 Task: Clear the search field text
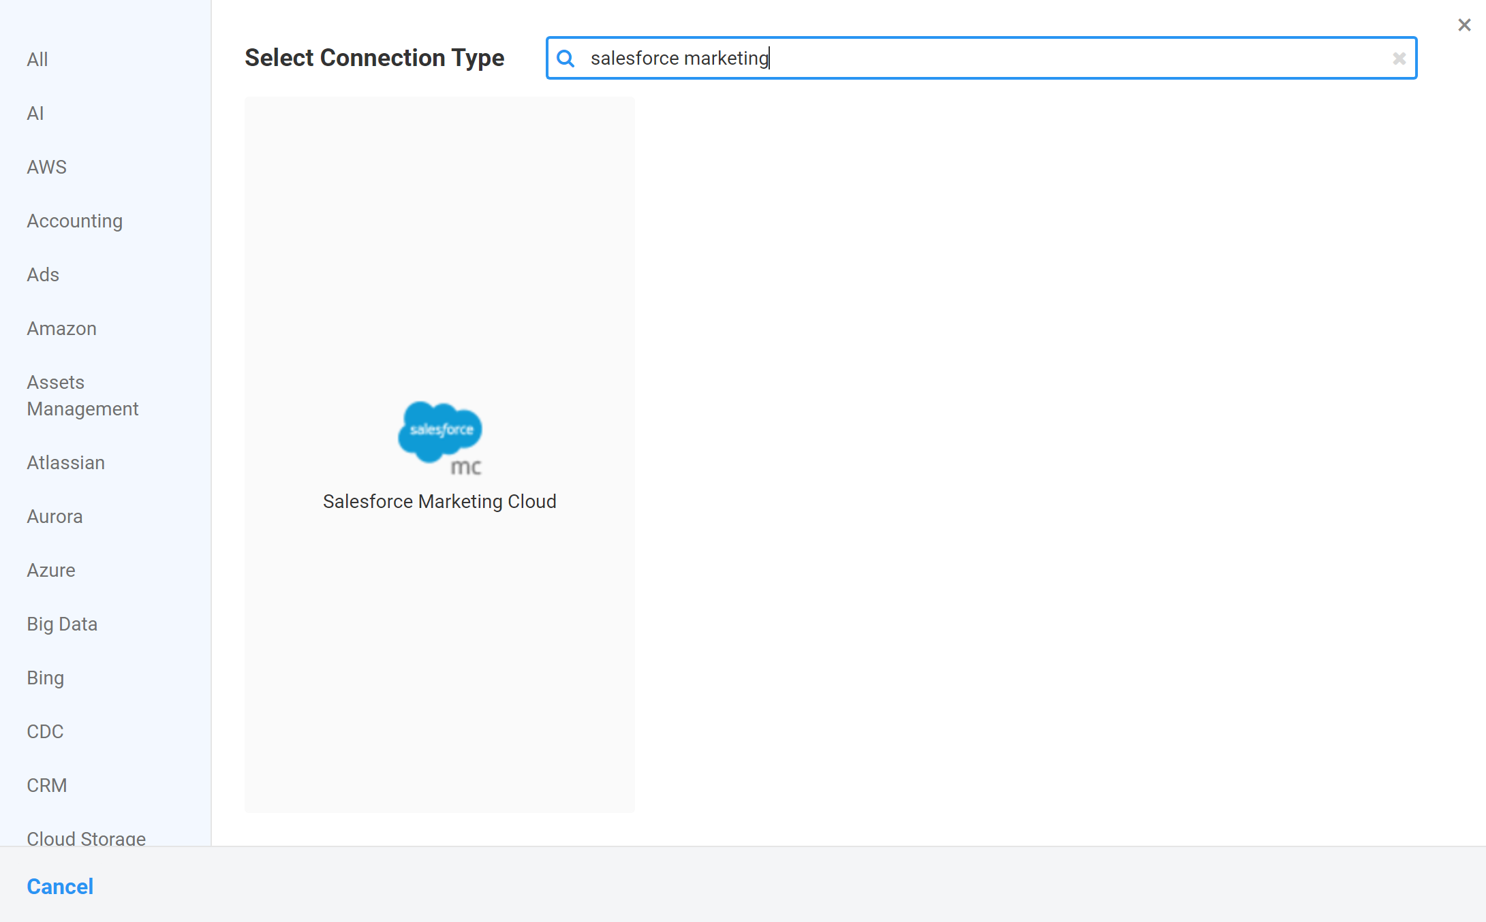[1399, 59]
